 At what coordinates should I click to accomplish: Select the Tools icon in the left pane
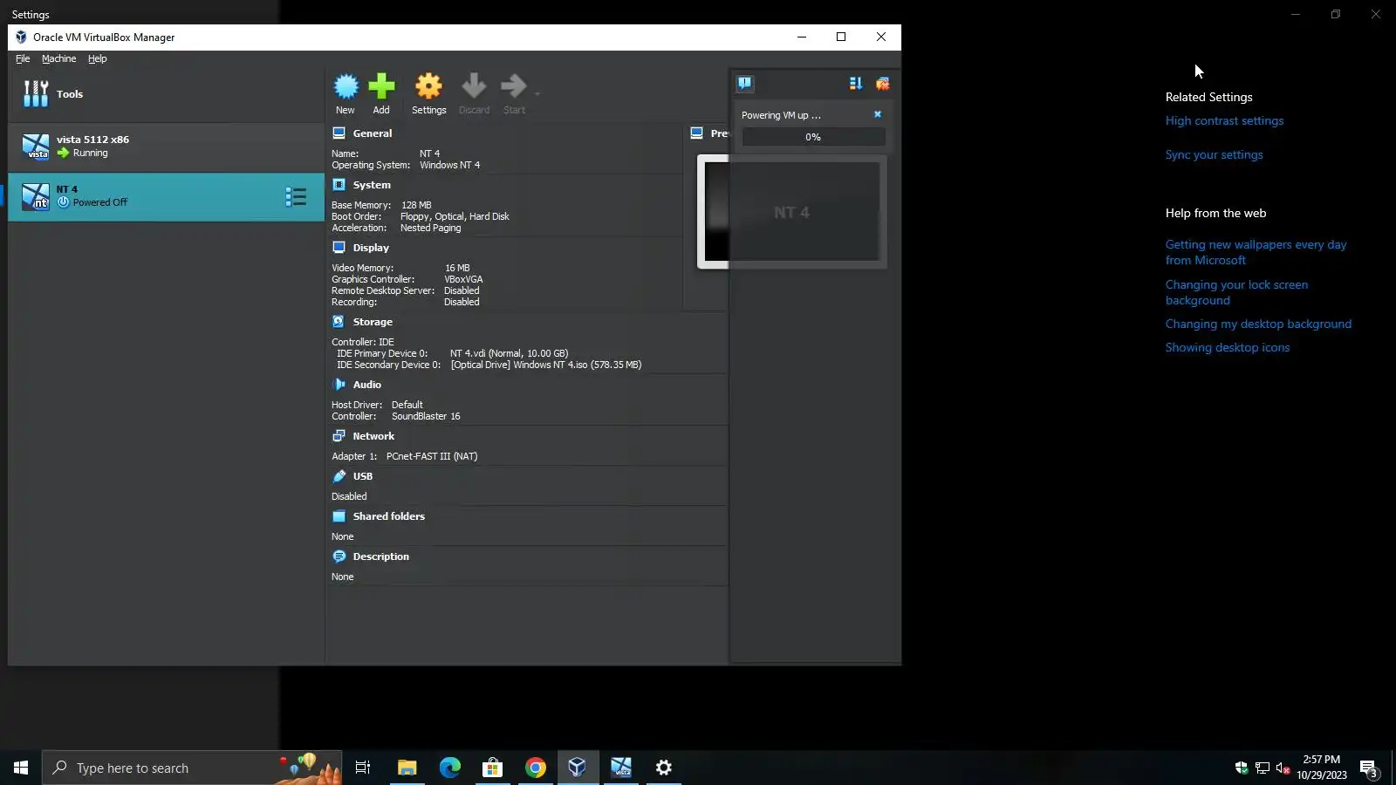pos(36,94)
